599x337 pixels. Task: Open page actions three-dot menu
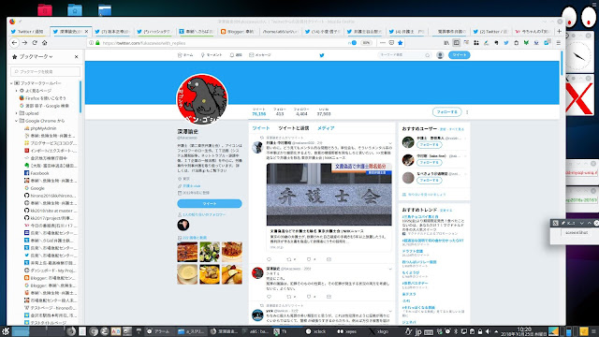click(x=383, y=43)
